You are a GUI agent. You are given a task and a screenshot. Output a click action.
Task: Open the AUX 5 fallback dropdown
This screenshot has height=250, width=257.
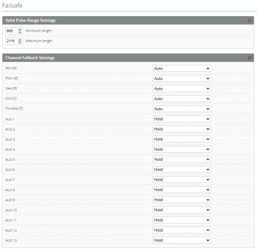182,159
